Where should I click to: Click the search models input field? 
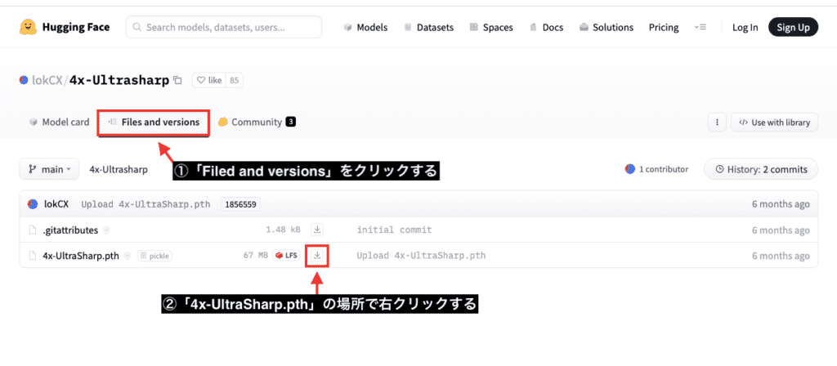(224, 27)
